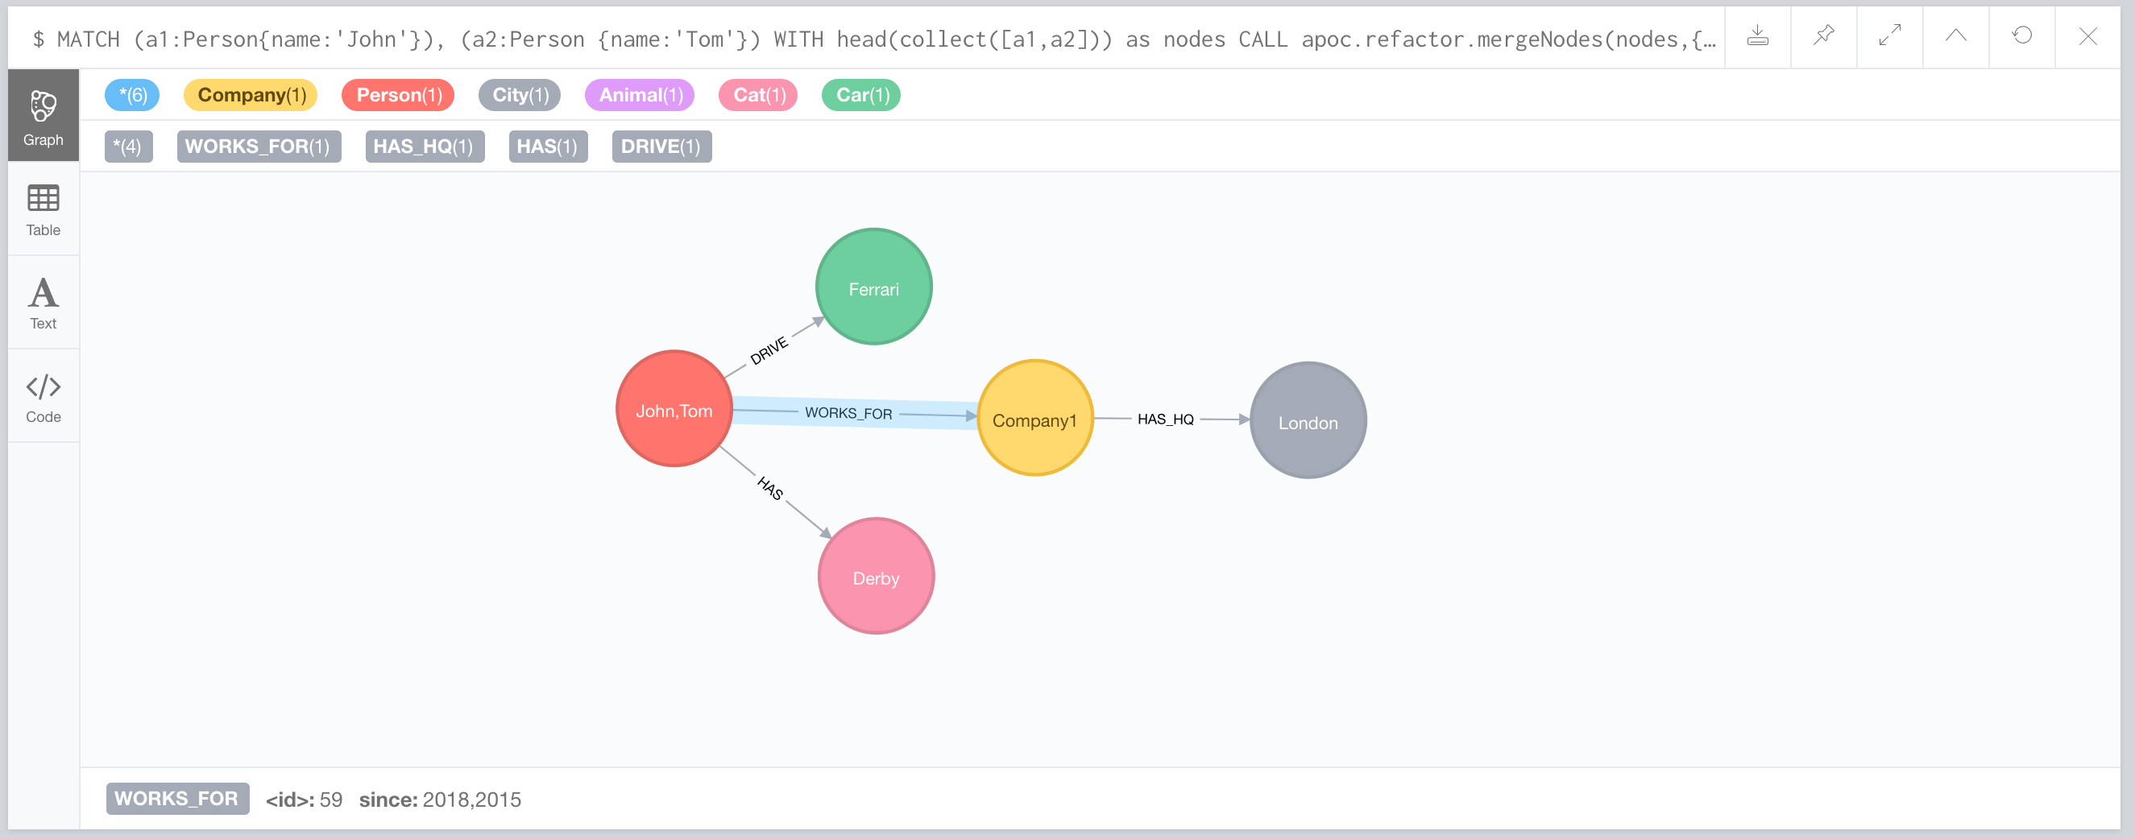Switch to the Table view tab
This screenshot has height=839, width=2135.
coord(43,211)
